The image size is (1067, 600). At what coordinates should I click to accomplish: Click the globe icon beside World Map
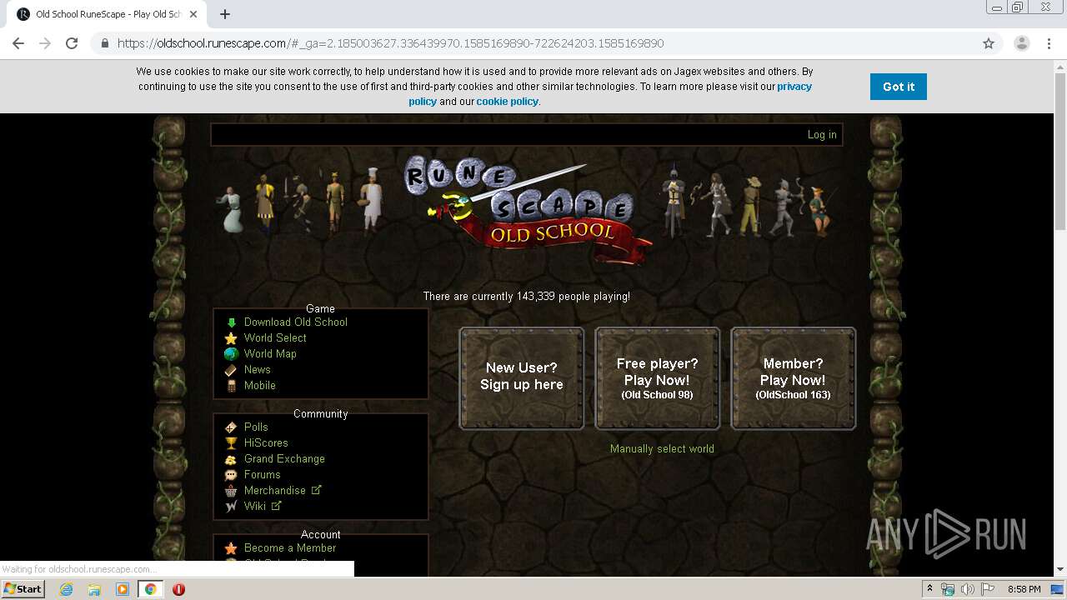coord(231,354)
